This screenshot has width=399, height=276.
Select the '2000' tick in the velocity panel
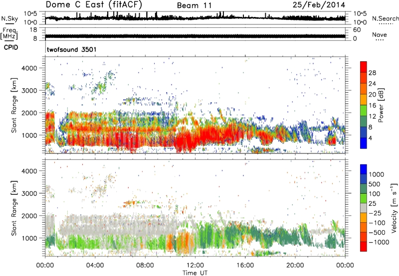click(x=29, y=216)
